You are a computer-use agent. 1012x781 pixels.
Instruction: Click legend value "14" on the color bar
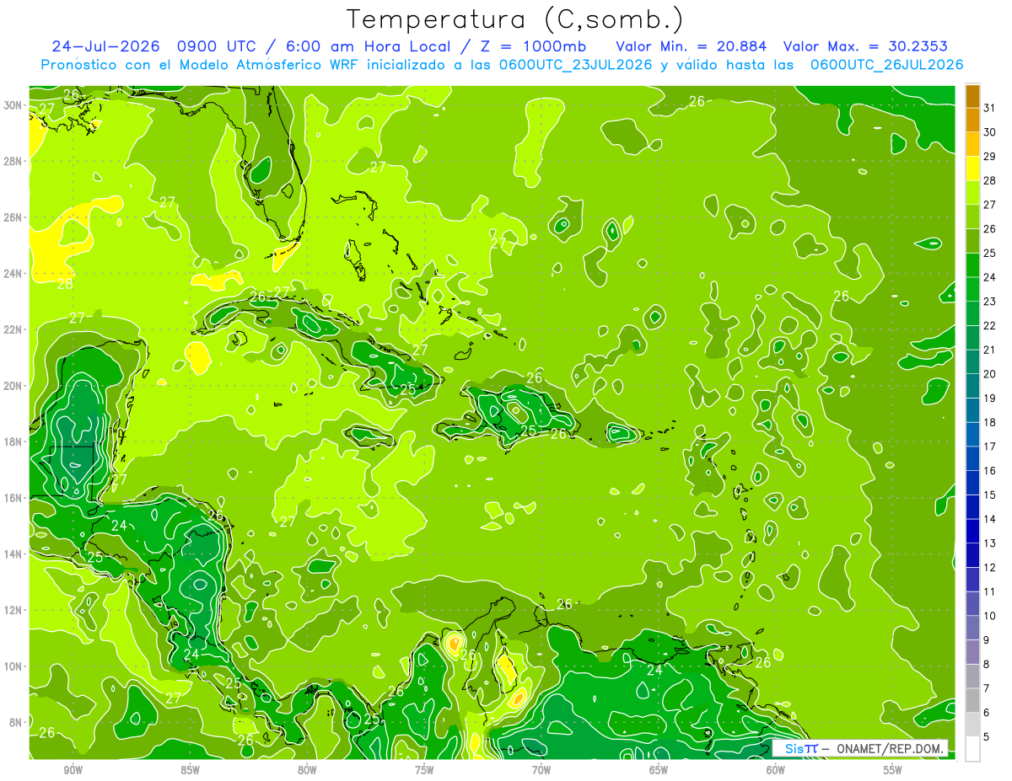pyautogui.click(x=990, y=520)
